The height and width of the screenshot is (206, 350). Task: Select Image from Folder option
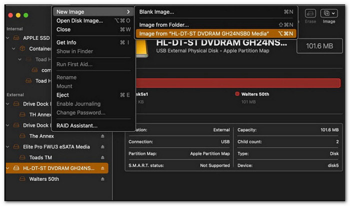216,25
